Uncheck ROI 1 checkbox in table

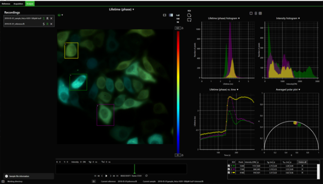coord(229,166)
